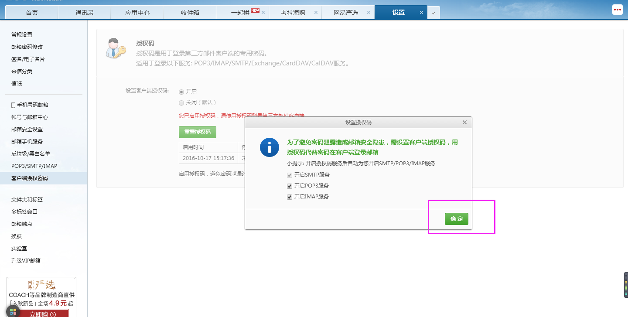
Task: Click the colorful apps icon at bottom left
Action: click(13, 311)
